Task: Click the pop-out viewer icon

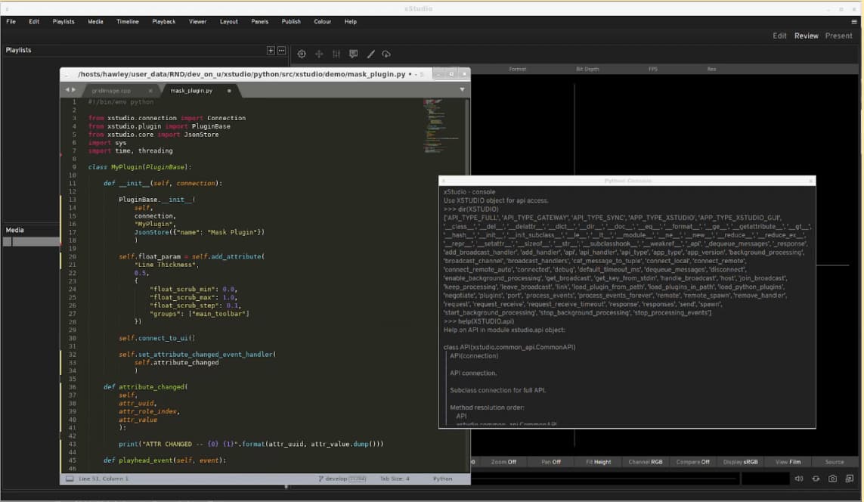Action: (x=849, y=479)
